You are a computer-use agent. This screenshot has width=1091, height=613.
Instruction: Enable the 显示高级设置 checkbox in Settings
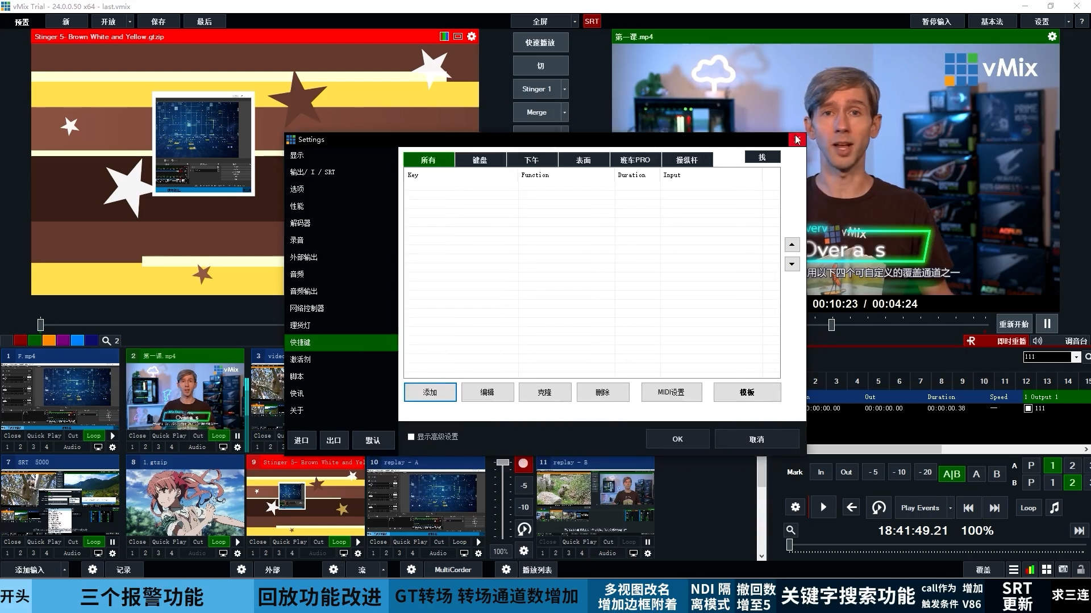click(411, 437)
